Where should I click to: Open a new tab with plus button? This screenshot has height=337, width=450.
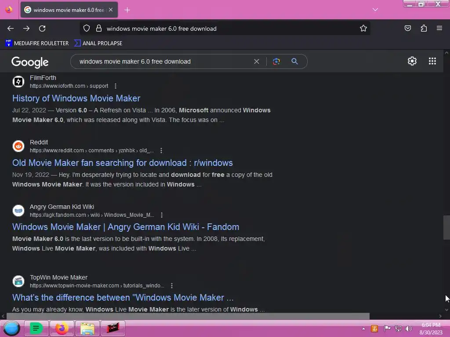point(127,10)
